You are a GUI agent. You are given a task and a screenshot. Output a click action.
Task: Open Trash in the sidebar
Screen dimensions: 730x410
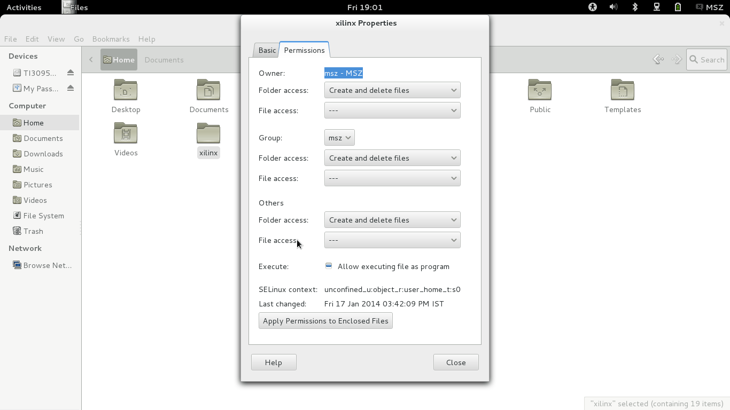click(40, 231)
